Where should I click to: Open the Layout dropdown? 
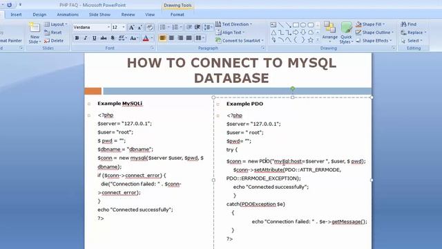pyautogui.click(x=55, y=24)
